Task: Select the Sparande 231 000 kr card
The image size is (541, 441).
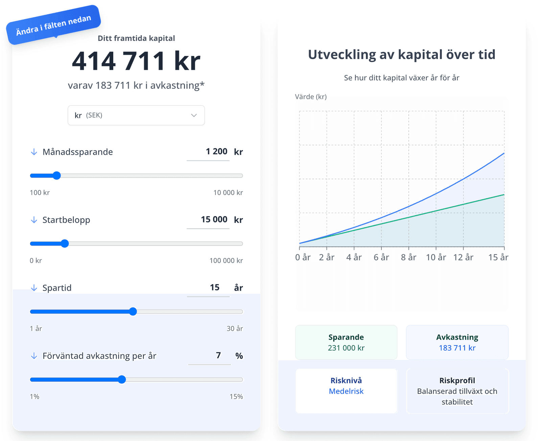Action: pyautogui.click(x=346, y=342)
